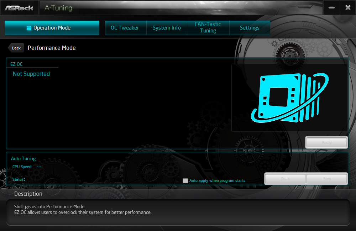The width and height of the screenshot is (356, 231).
Task: Select the EZ OC section header
Action: tap(16, 64)
